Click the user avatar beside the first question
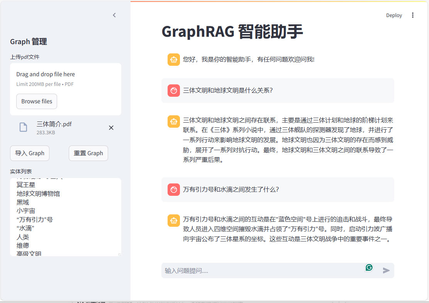429x303 pixels. coord(173,90)
